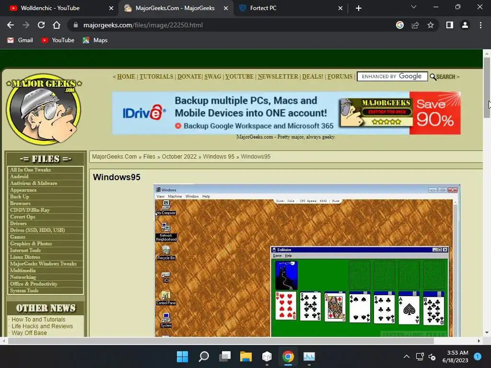Viewport: 491px width, 368px height.
Task: Click the IDrive backup banner ad
Action: tap(286, 113)
